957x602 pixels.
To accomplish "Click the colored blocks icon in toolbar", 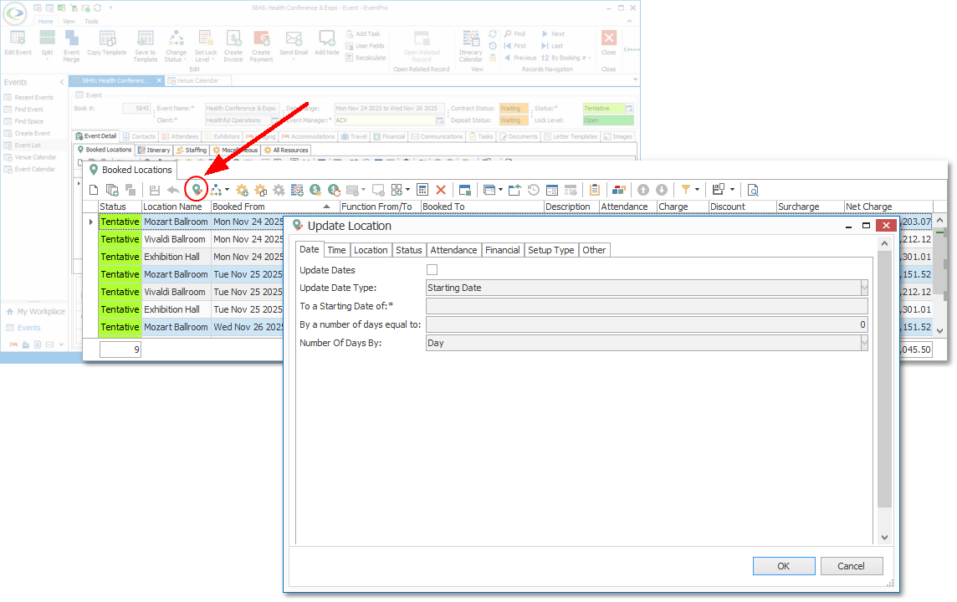I will [619, 190].
